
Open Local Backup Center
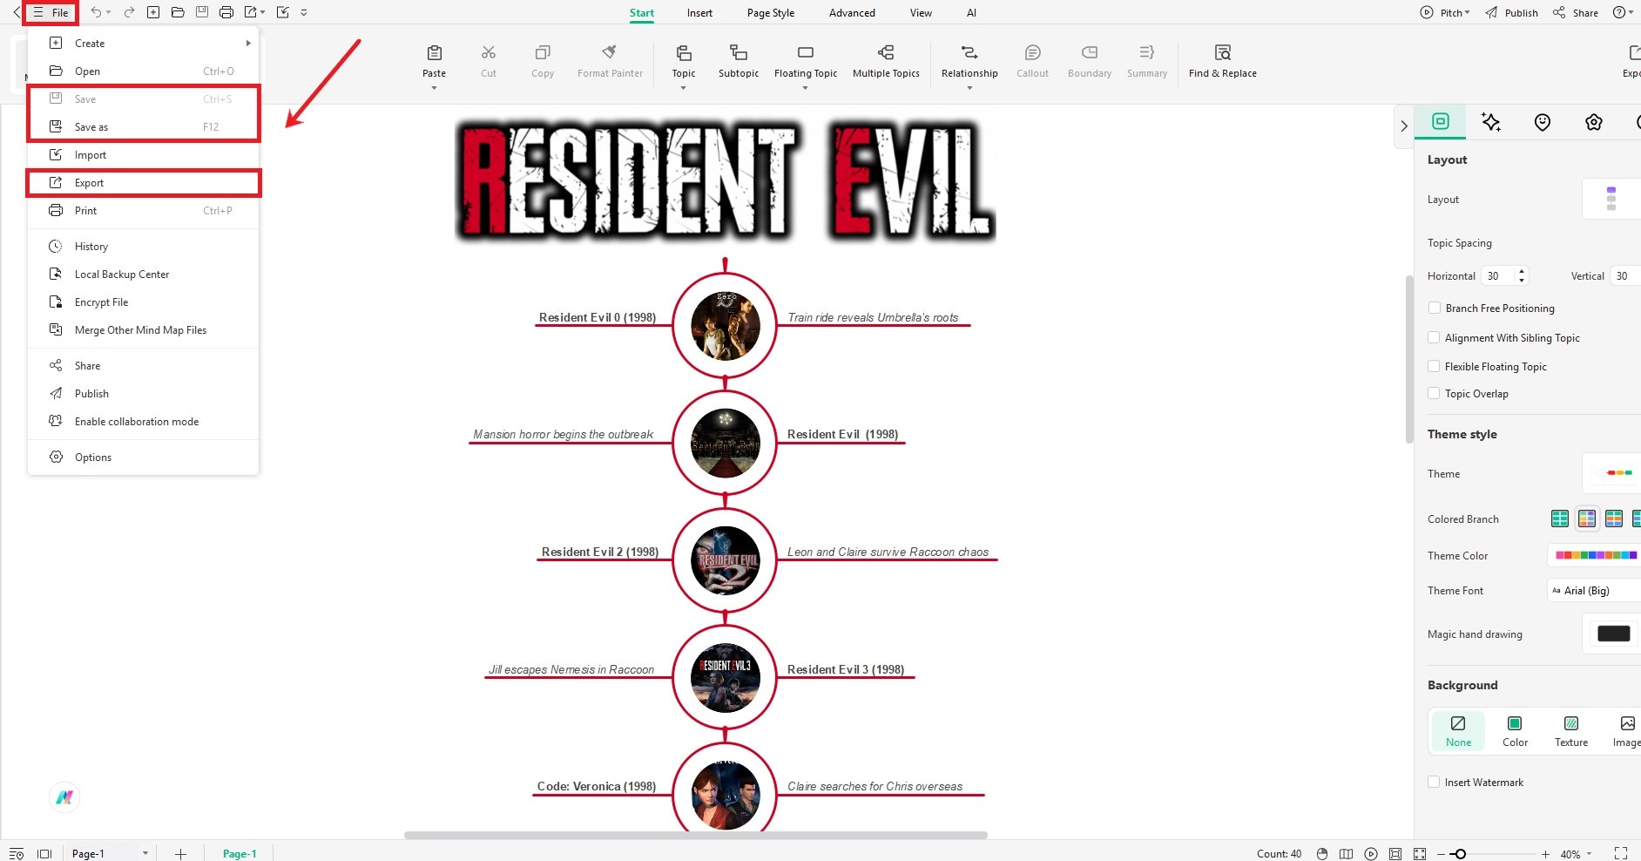(143, 274)
